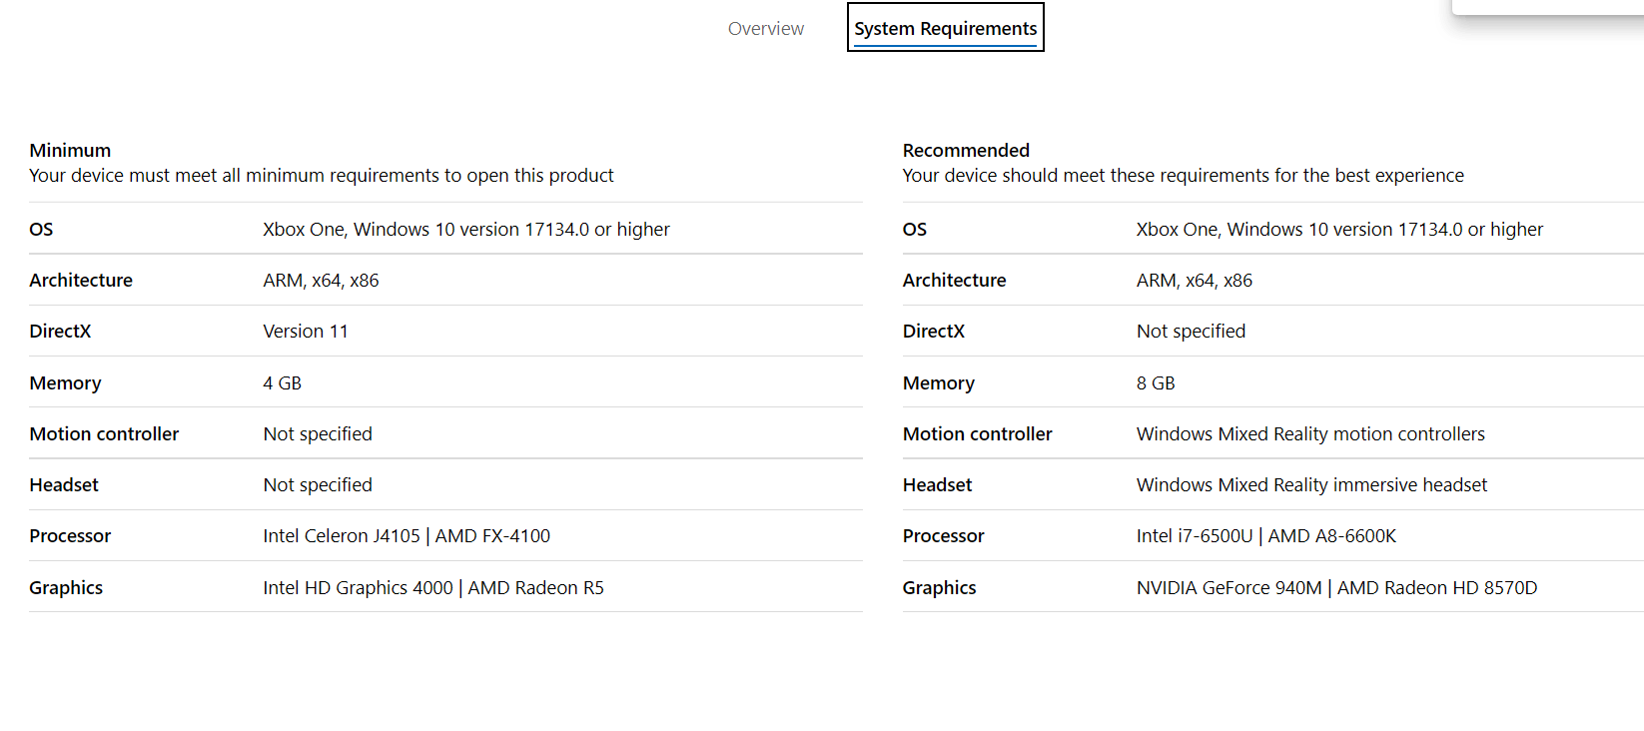Click the Recommended requirements heading
This screenshot has height=731, width=1644.
(966, 150)
